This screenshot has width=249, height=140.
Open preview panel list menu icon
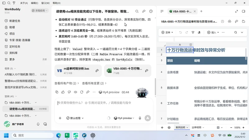coord(162,11)
